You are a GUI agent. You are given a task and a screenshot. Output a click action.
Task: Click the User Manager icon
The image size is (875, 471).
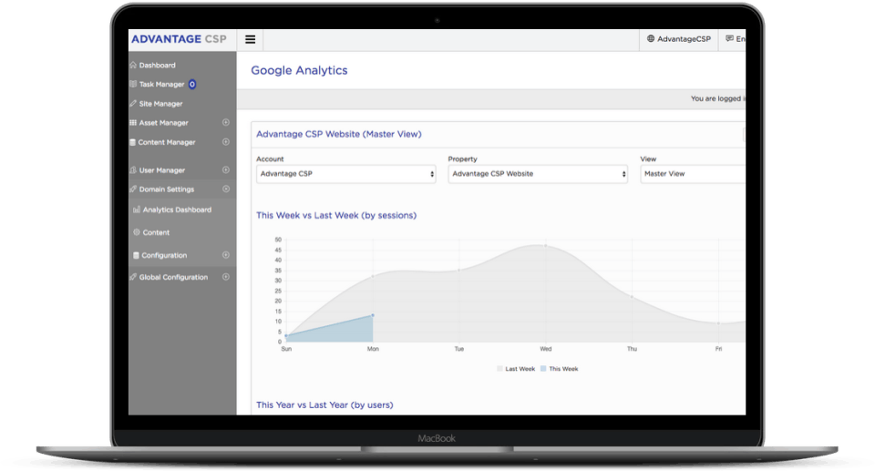(133, 170)
